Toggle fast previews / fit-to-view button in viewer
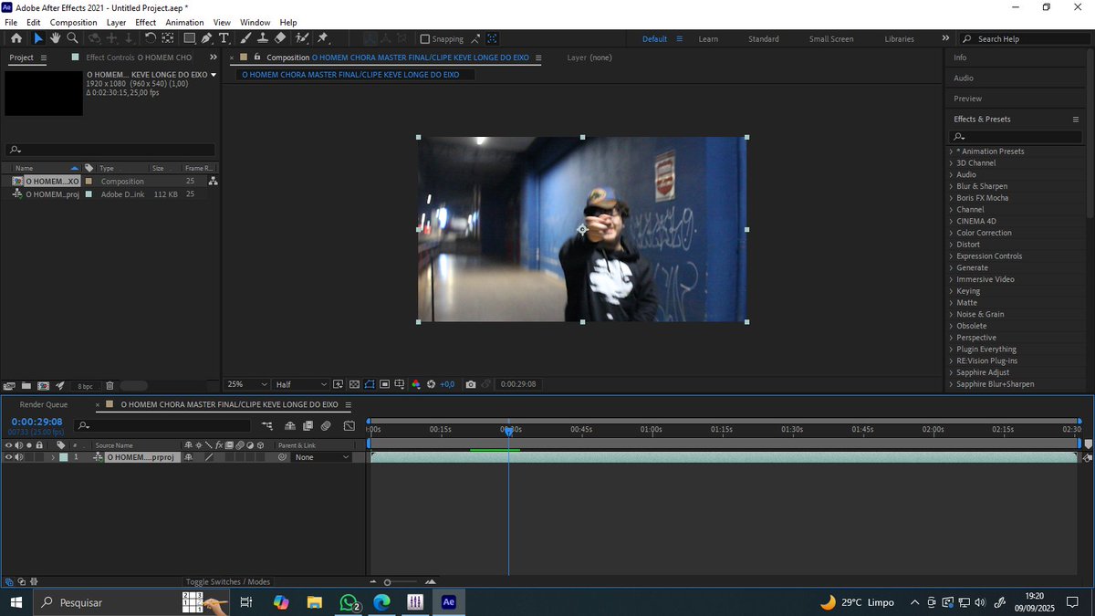 coord(338,385)
